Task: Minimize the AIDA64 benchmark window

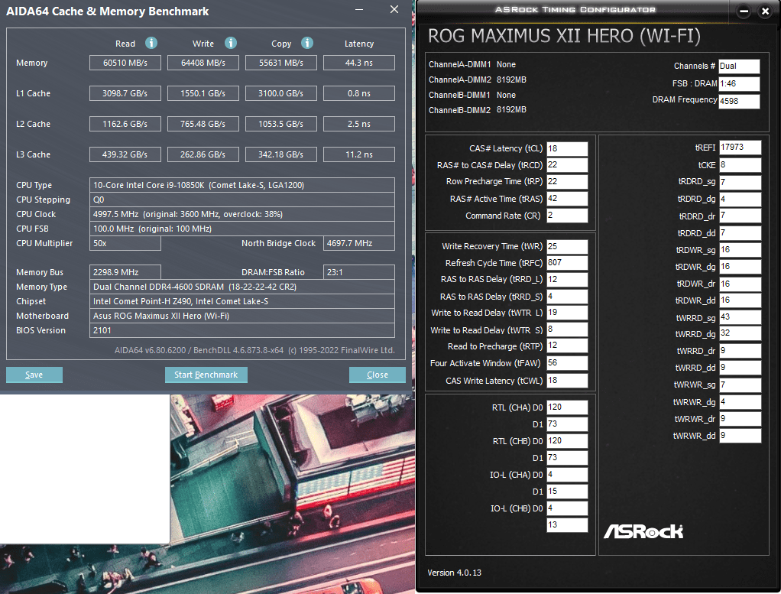Action: tap(359, 10)
